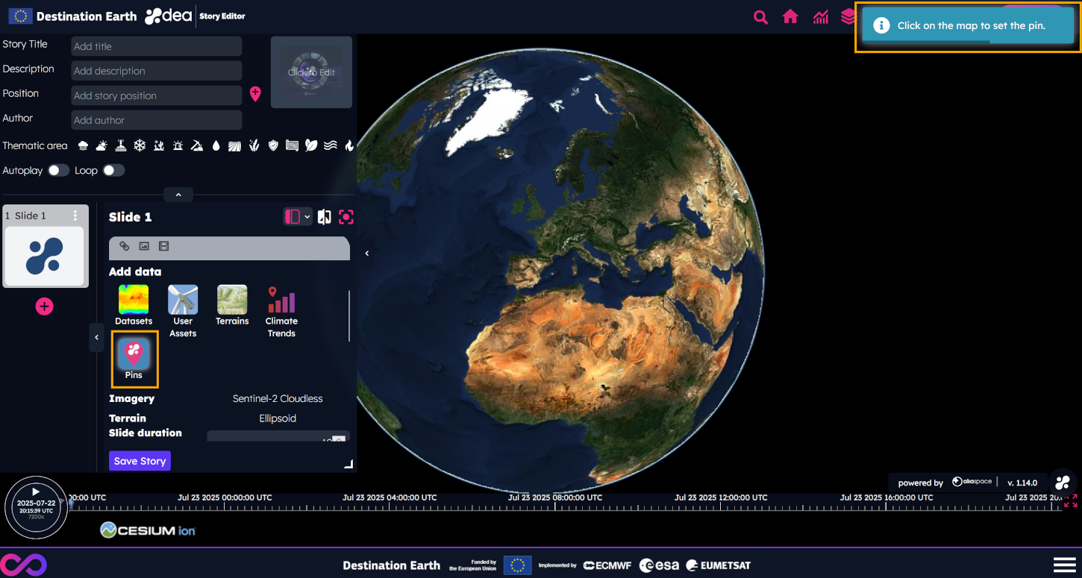Click the pink search magnifier icon
This screenshot has height=578, width=1082.
760,17
